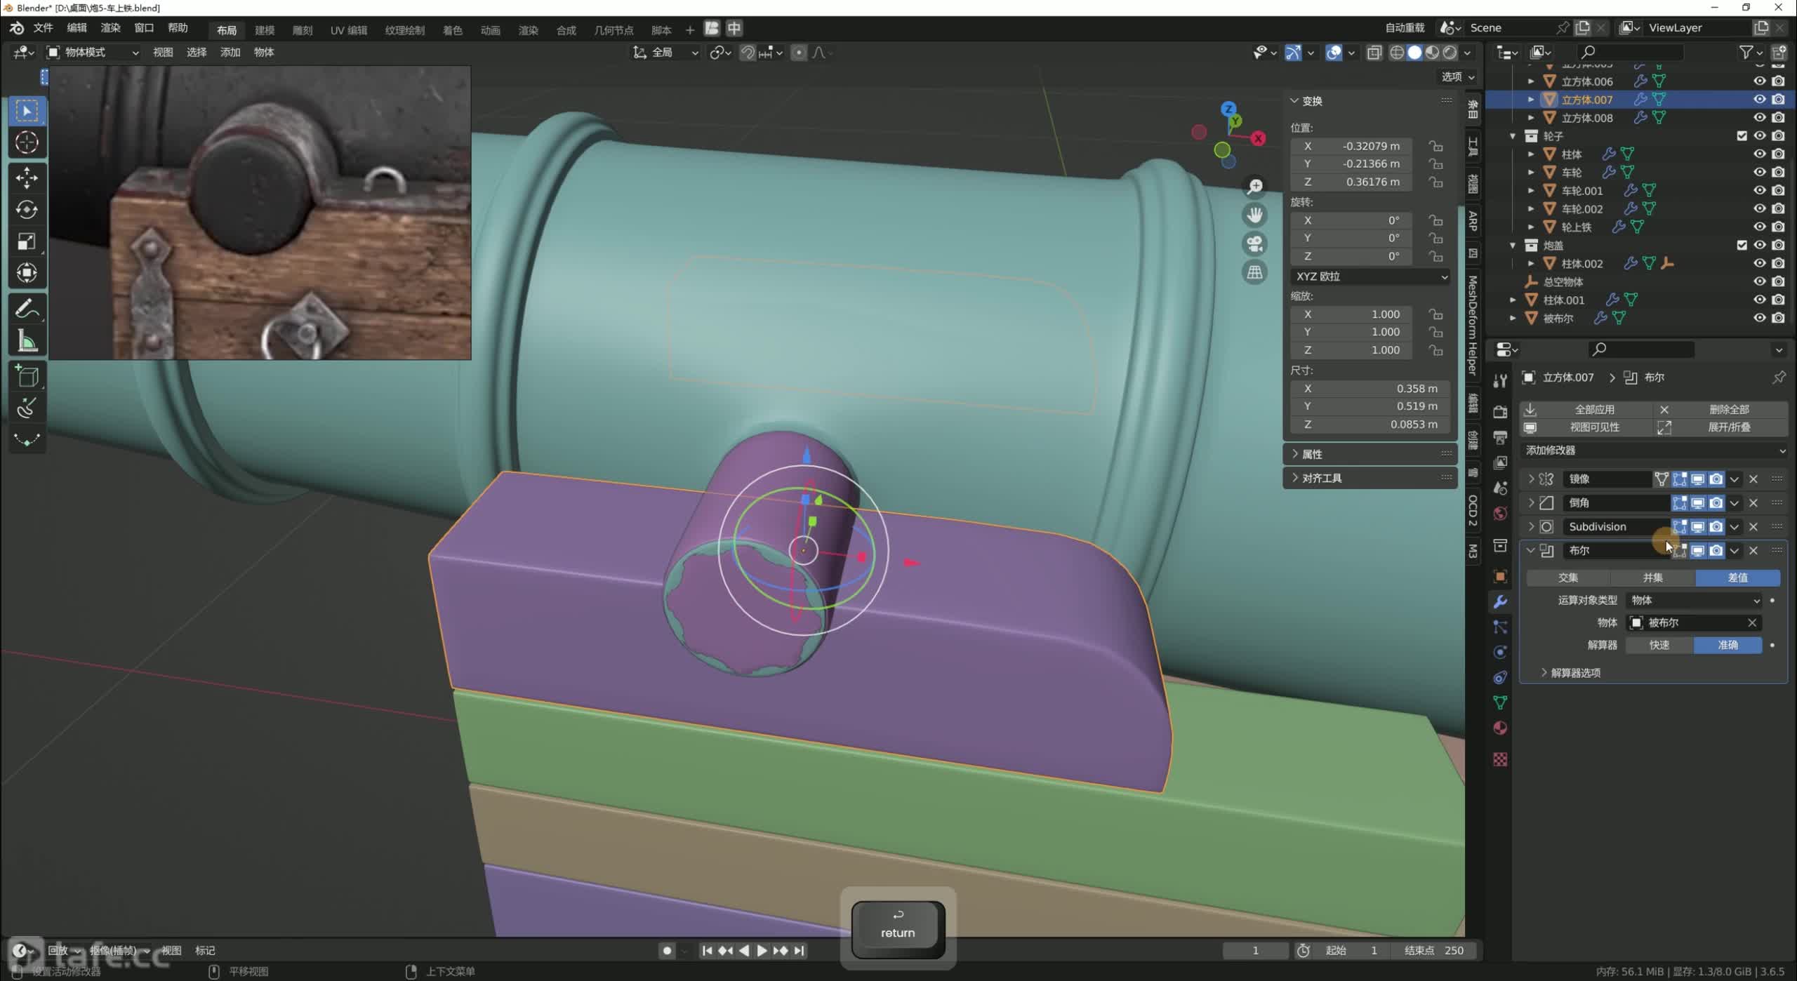
Task: Select the Cursor tool in the toolbar
Action: pos(27,142)
